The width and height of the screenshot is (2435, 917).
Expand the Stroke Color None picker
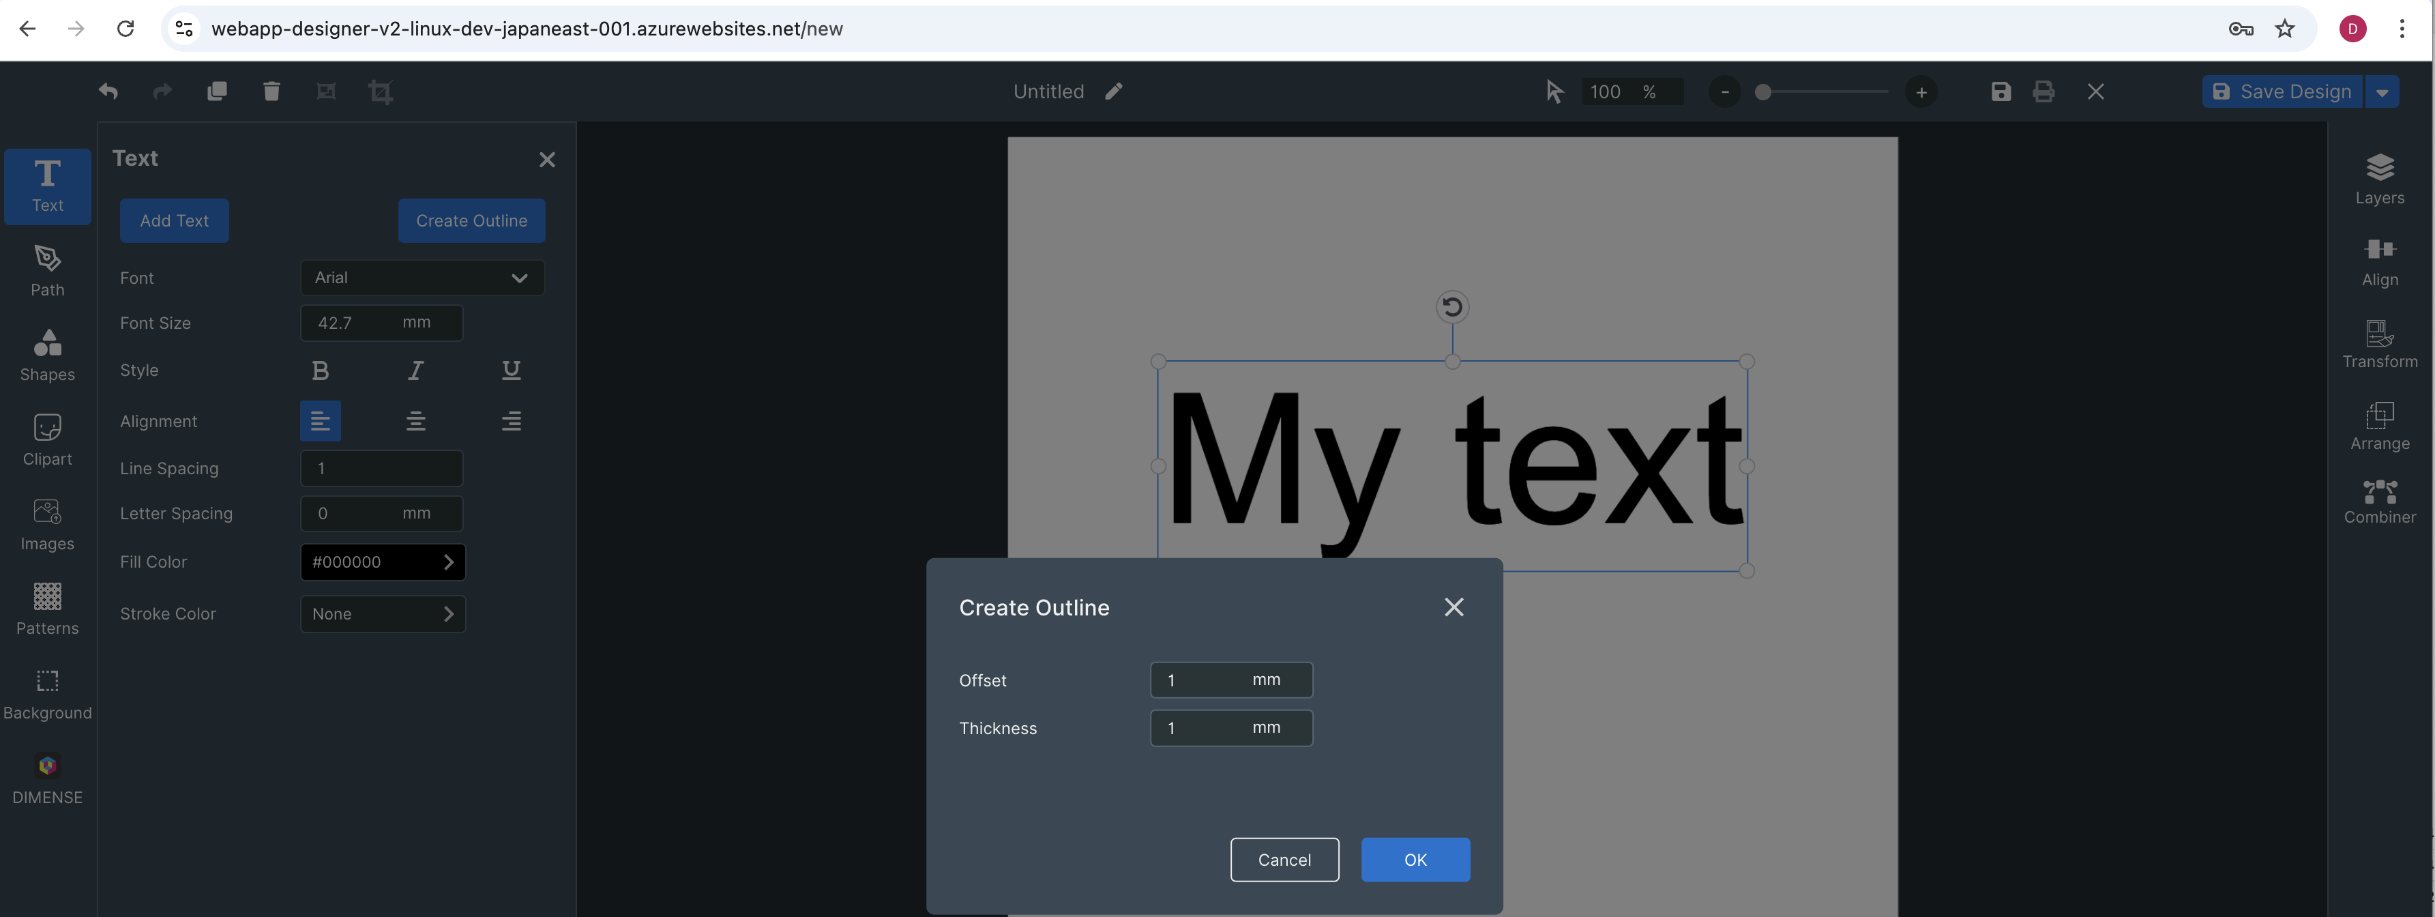tap(382, 613)
